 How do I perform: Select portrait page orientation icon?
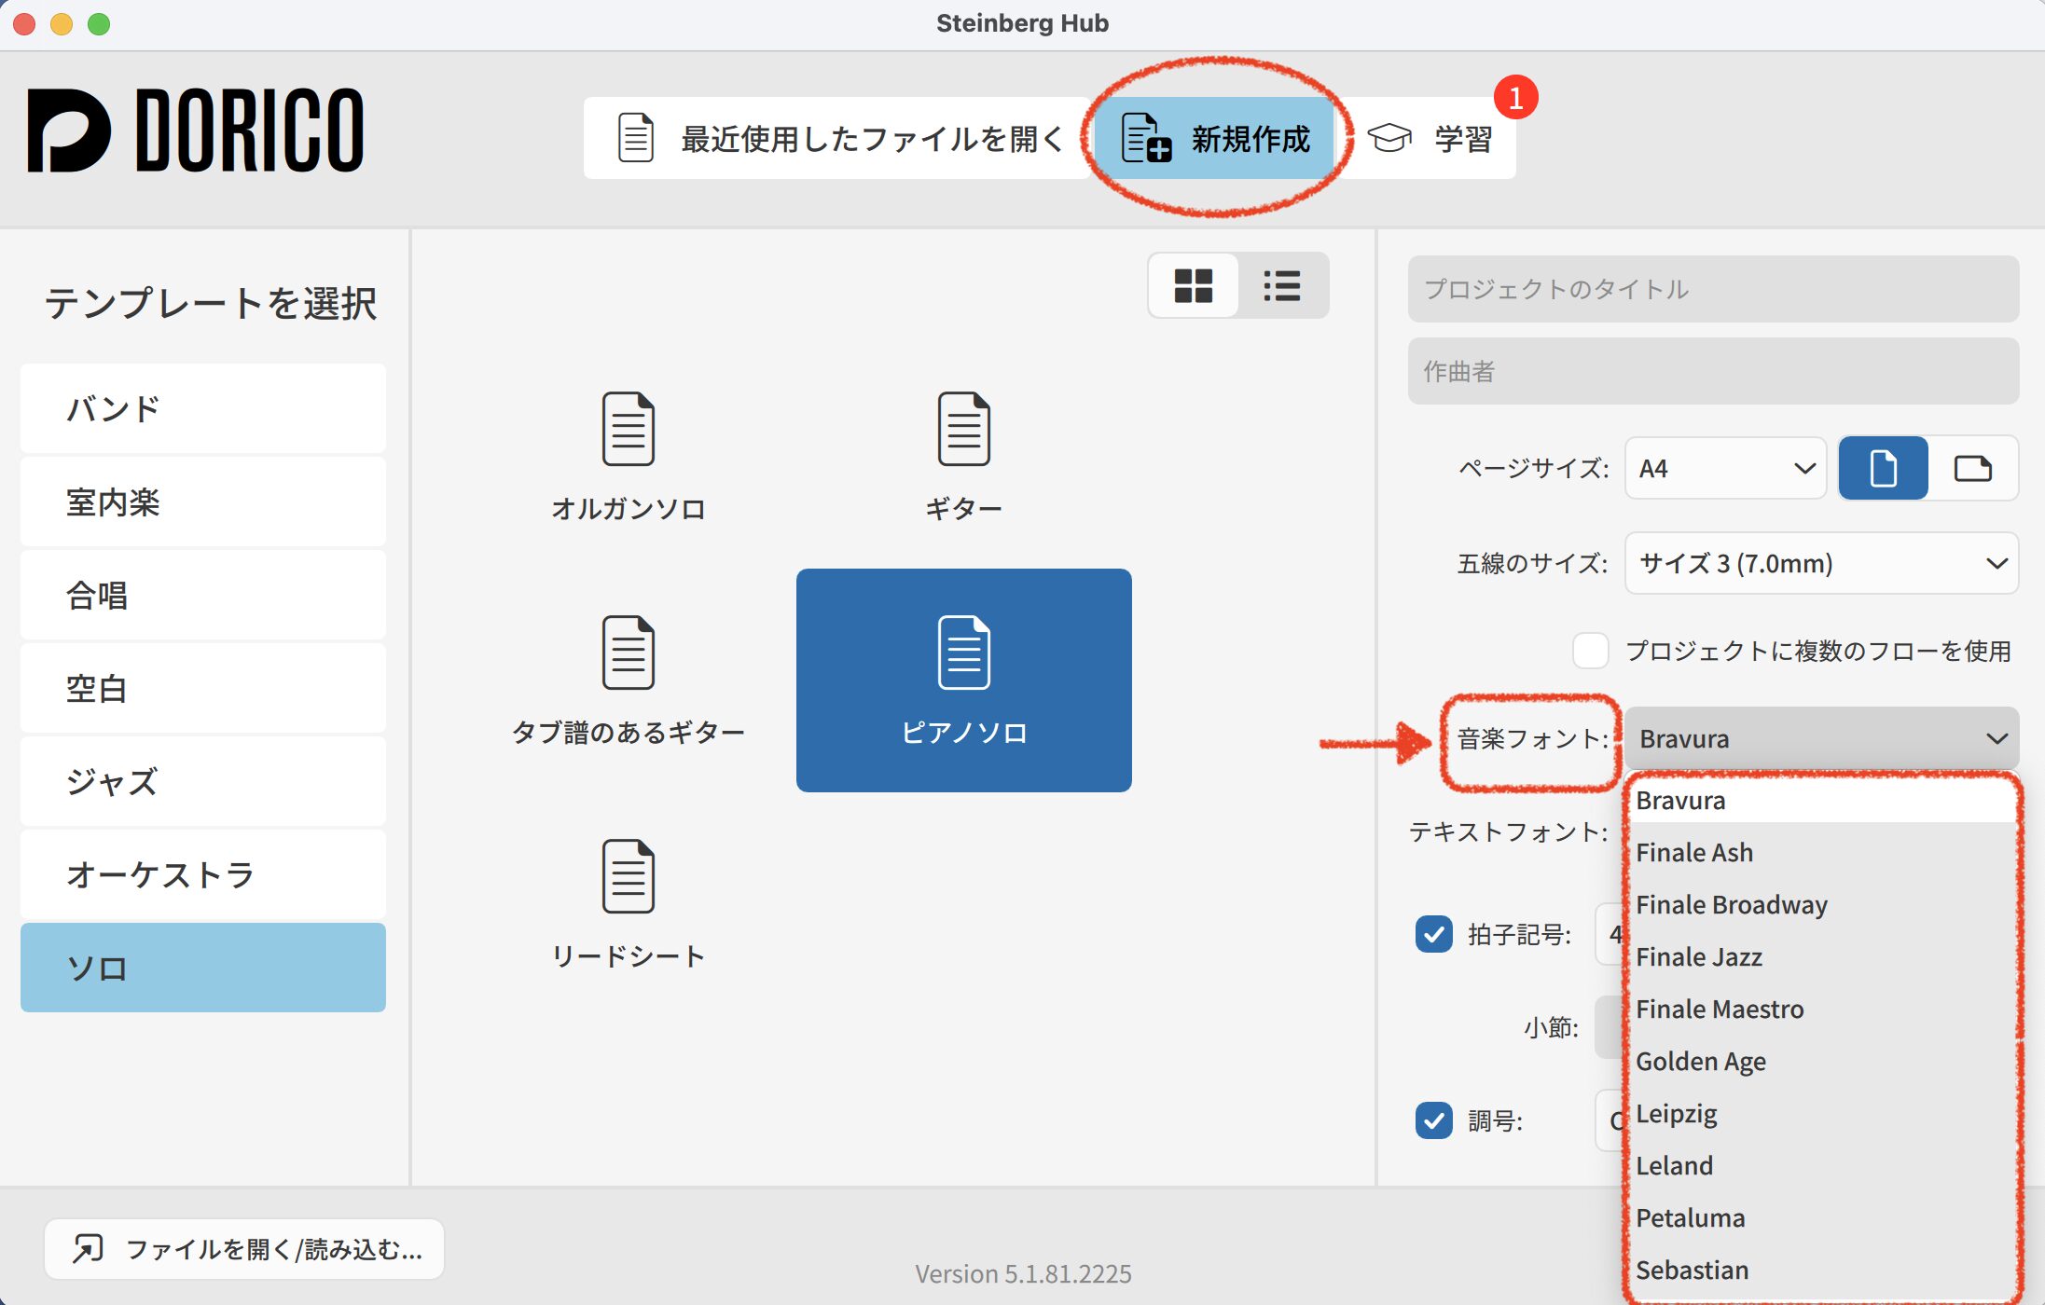click(x=1883, y=468)
